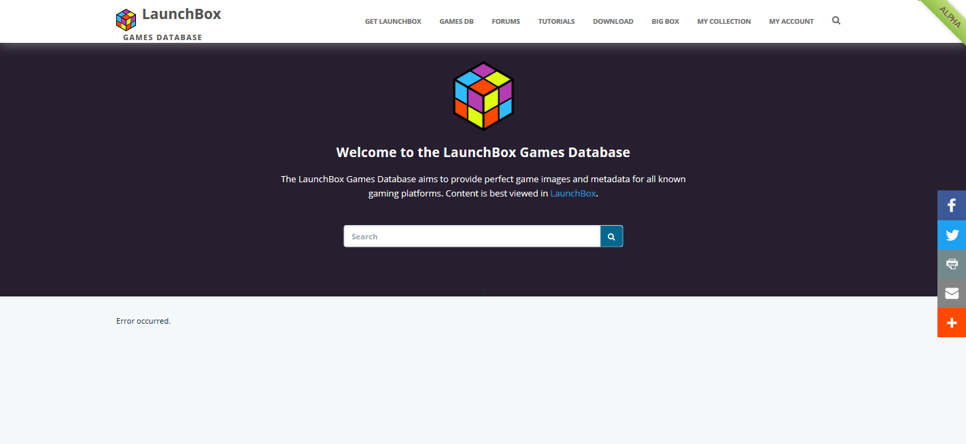Screen dimensions: 966x444
Task: Open DOWNLOAD navigation item
Action: [613, 22]
